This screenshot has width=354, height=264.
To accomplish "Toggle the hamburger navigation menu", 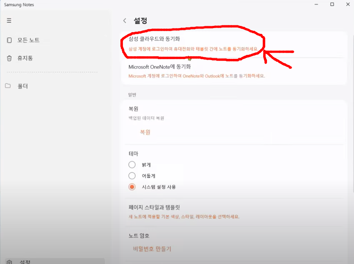I will 9,21.
